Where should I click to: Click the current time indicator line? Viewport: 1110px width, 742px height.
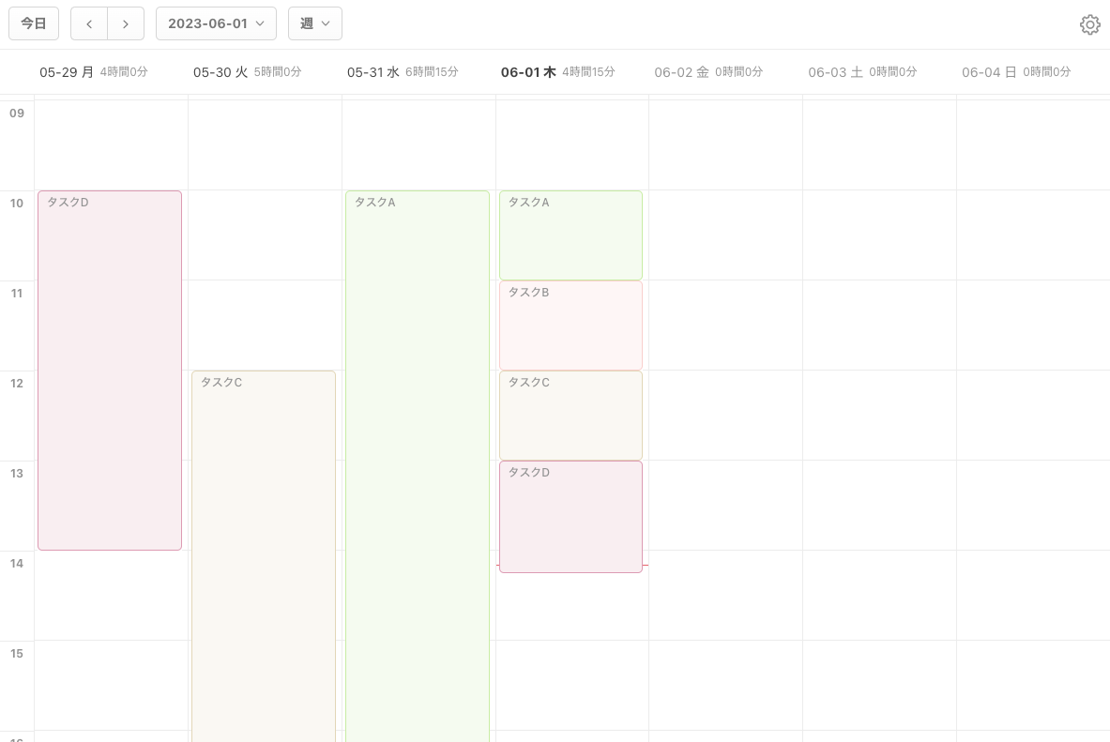pyautogui.click(x=646, y=566)
